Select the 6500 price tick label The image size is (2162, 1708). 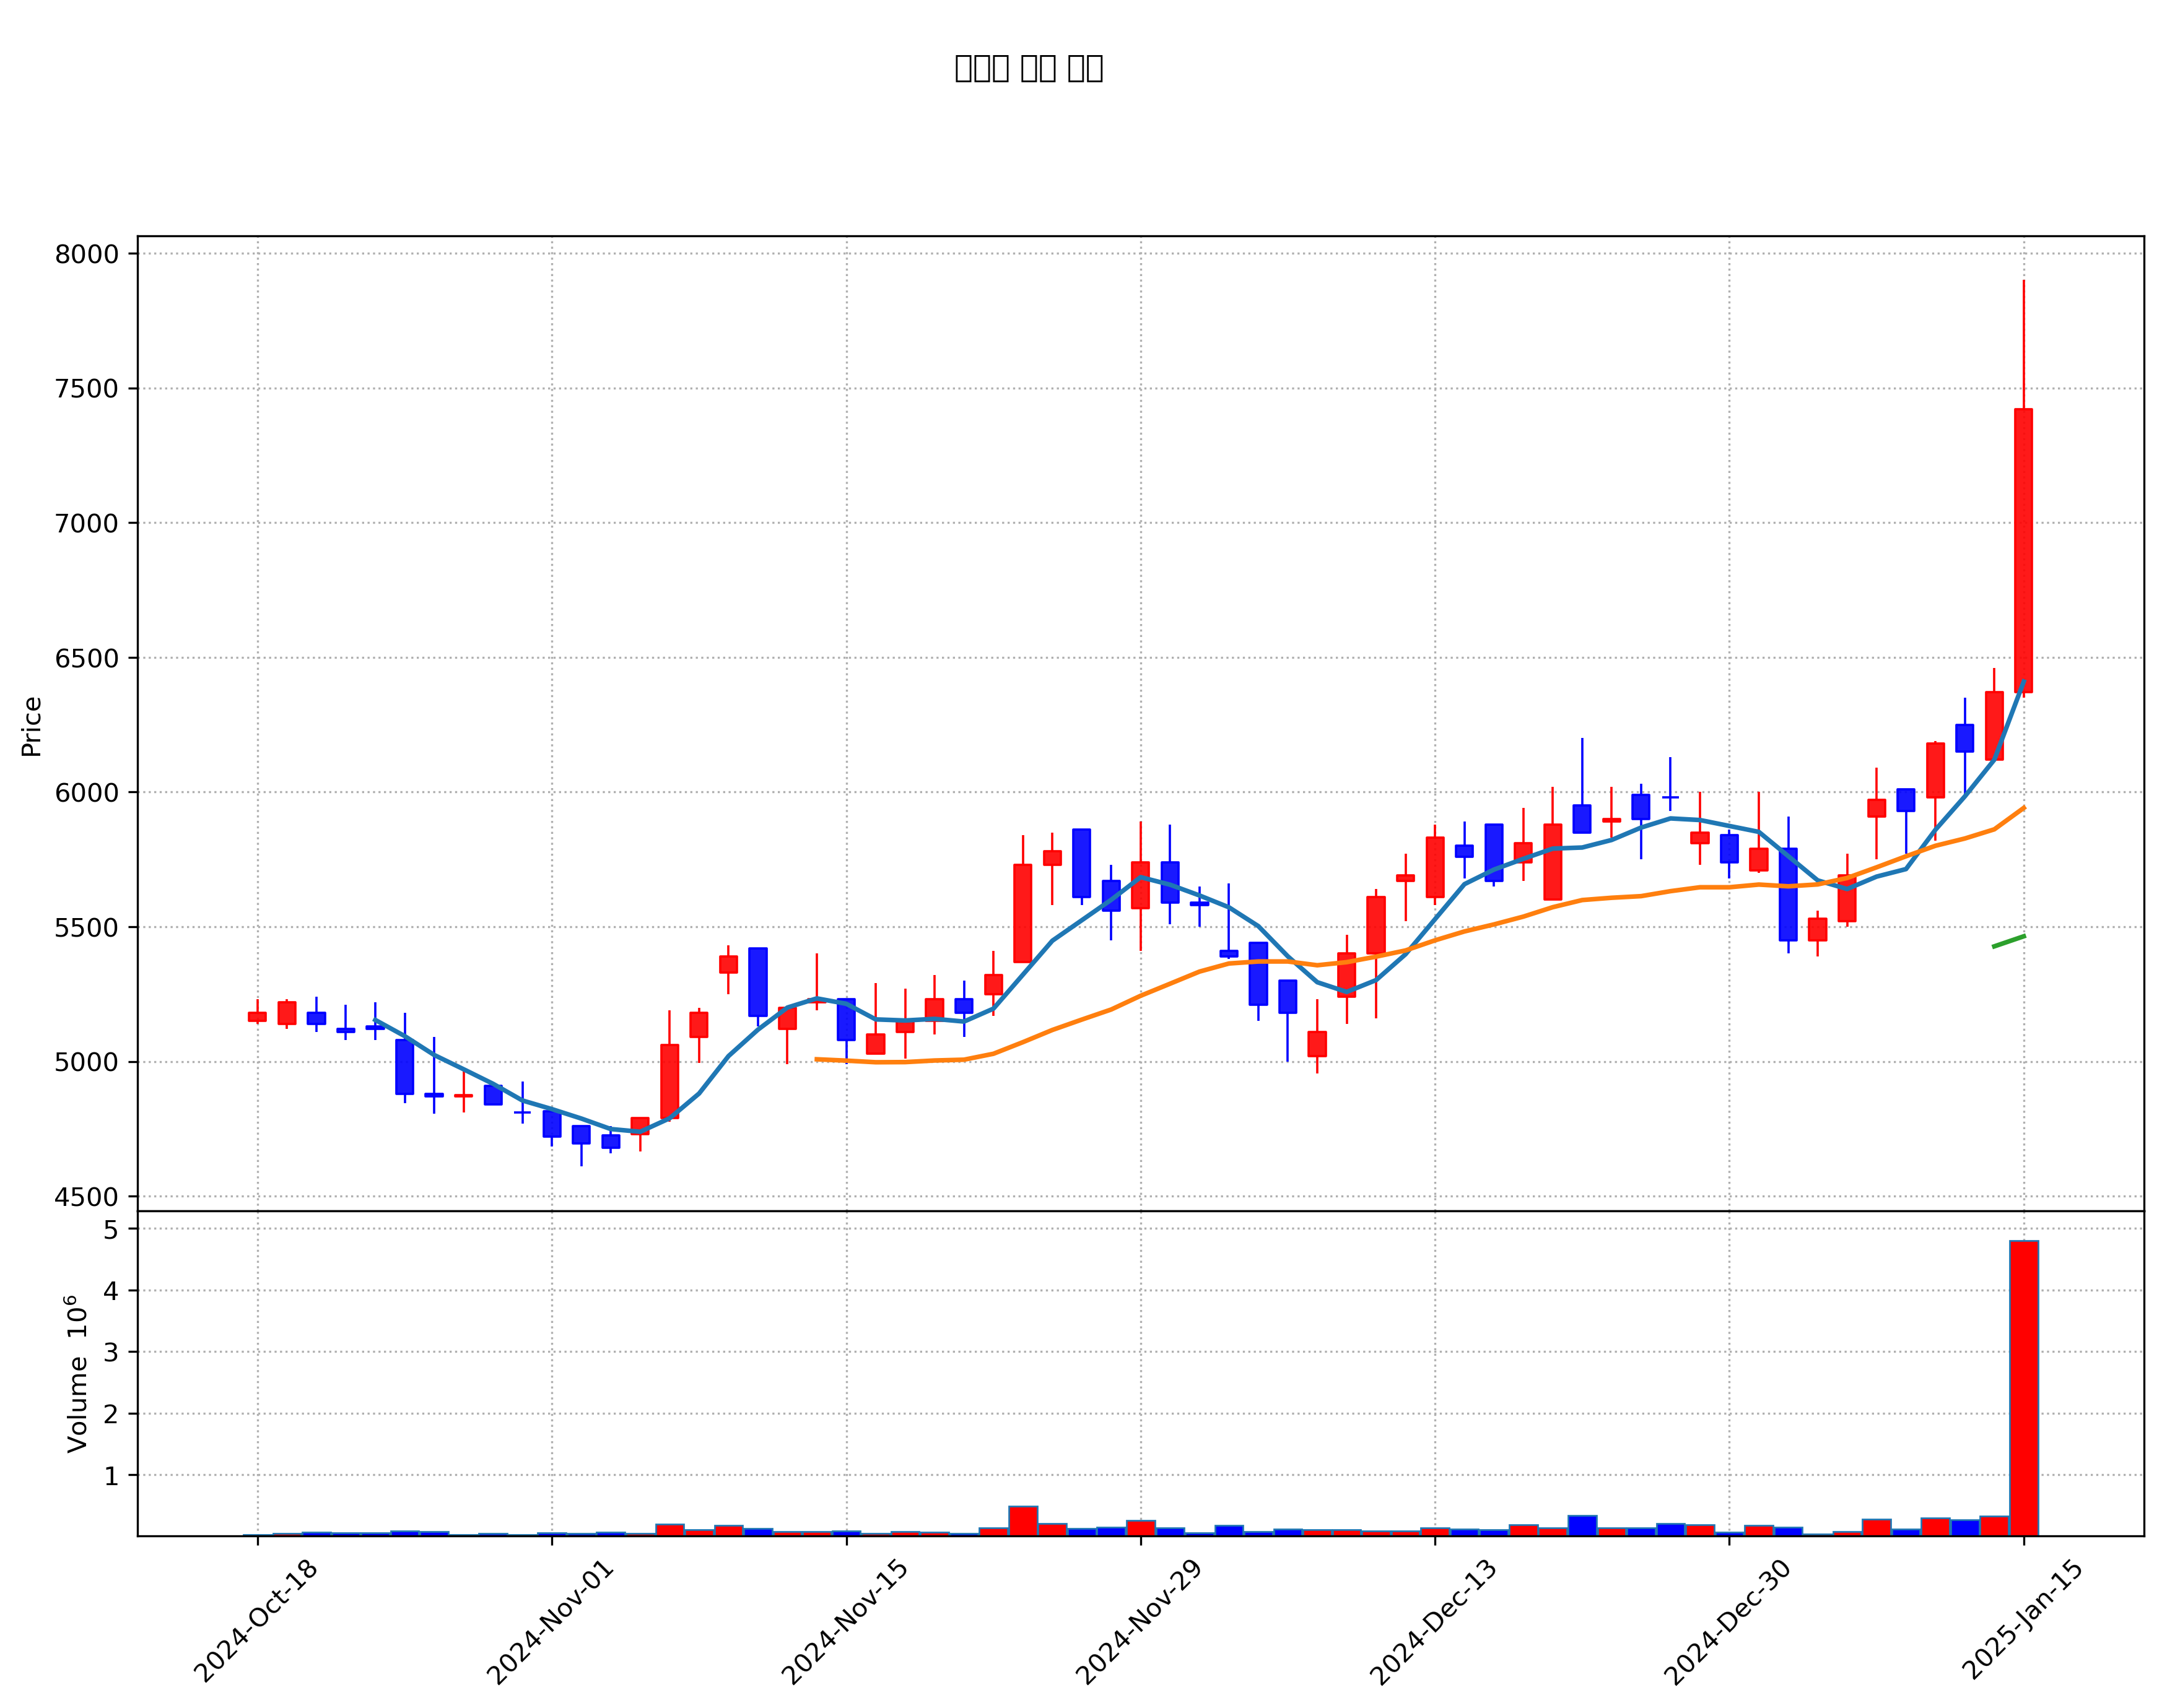coord(87,658)
